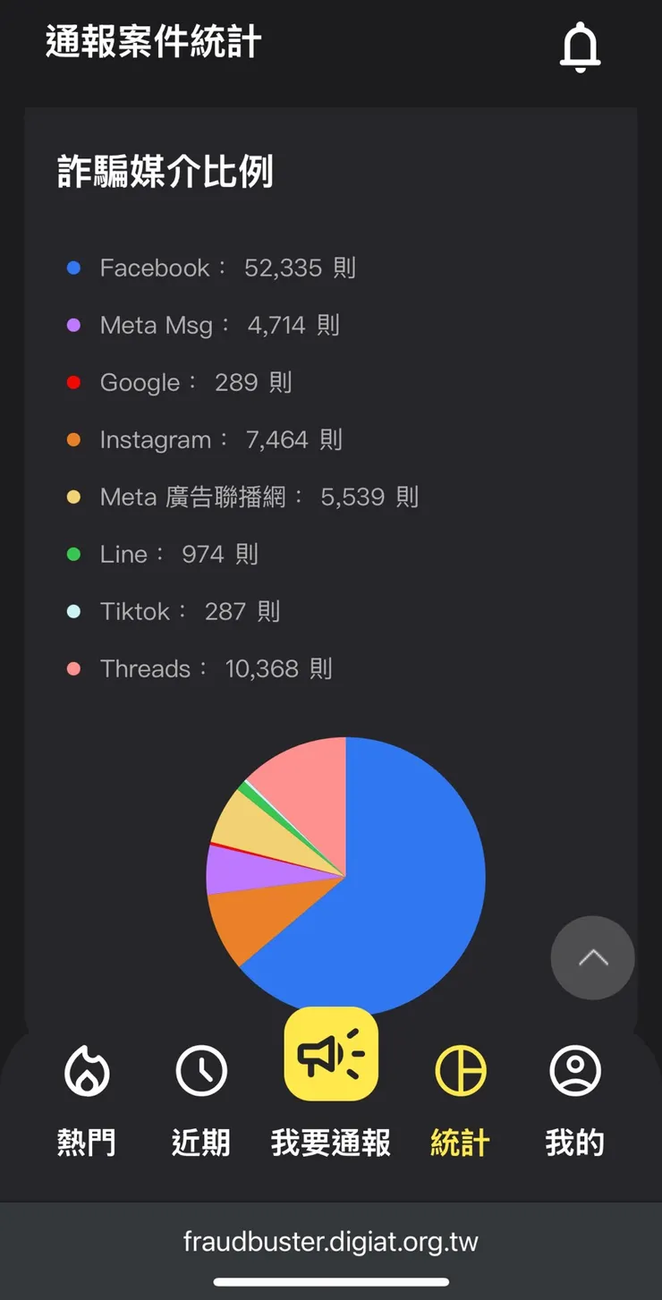This screenshot has height=1300, width=662.
Task: Tap the profile icon for 我的
Action: click(x=574, y=1070)
